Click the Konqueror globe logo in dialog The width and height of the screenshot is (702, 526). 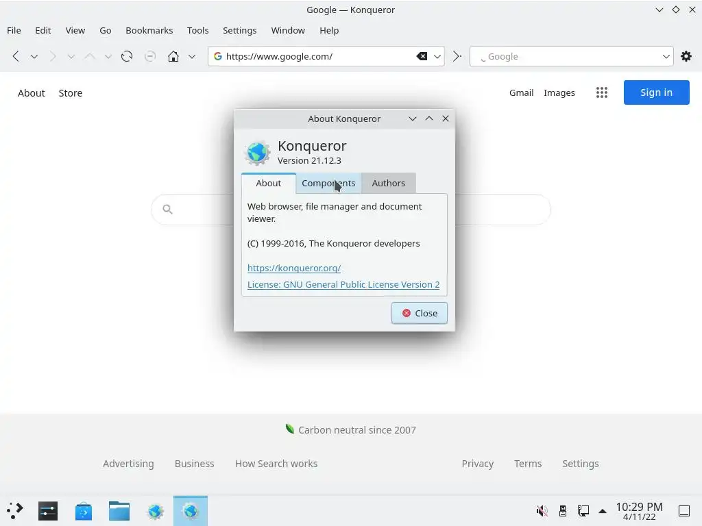tap(258, 153)
